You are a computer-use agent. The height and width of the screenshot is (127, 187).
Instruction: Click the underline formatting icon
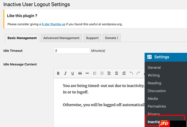coord(72,73)
